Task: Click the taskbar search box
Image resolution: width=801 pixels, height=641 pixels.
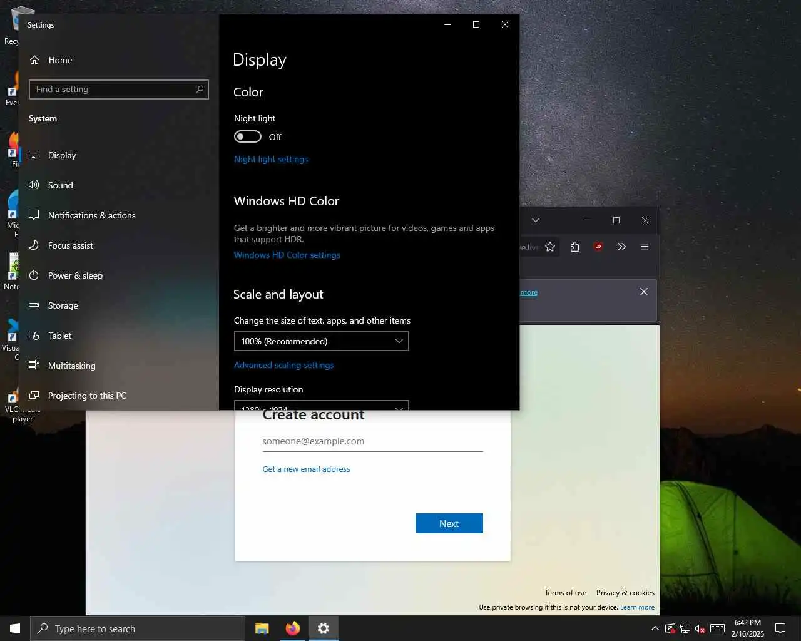Action: coord(138,628)
